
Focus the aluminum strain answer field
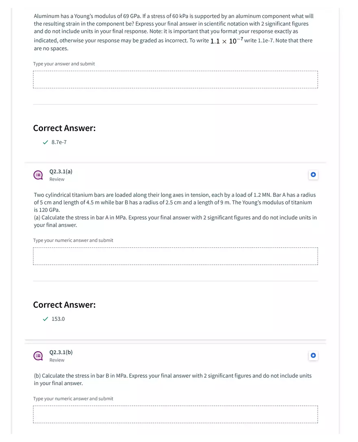pyautogui.click(x=175, y=79)
